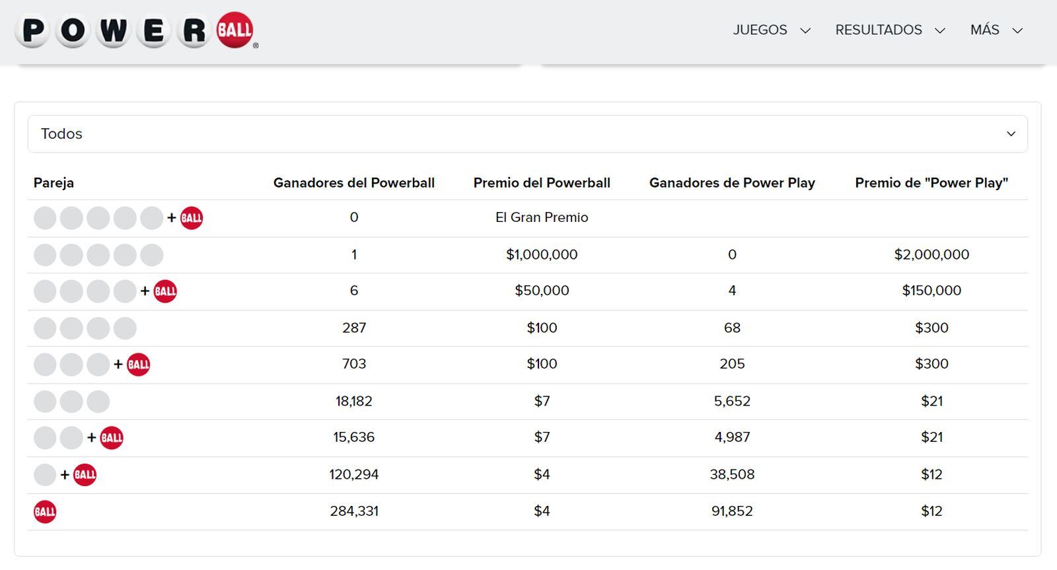The image size is (1057, 570).
Task: Open the JUEGOS menu
Action: pyautogui.click(x=760, y=30)
